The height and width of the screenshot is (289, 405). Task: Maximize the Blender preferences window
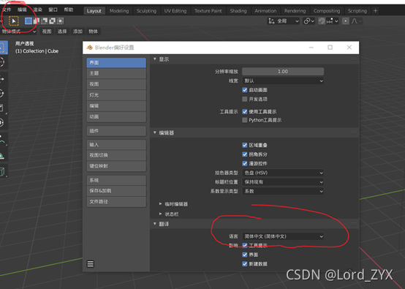pyautogui.click(x=330, y=48)
